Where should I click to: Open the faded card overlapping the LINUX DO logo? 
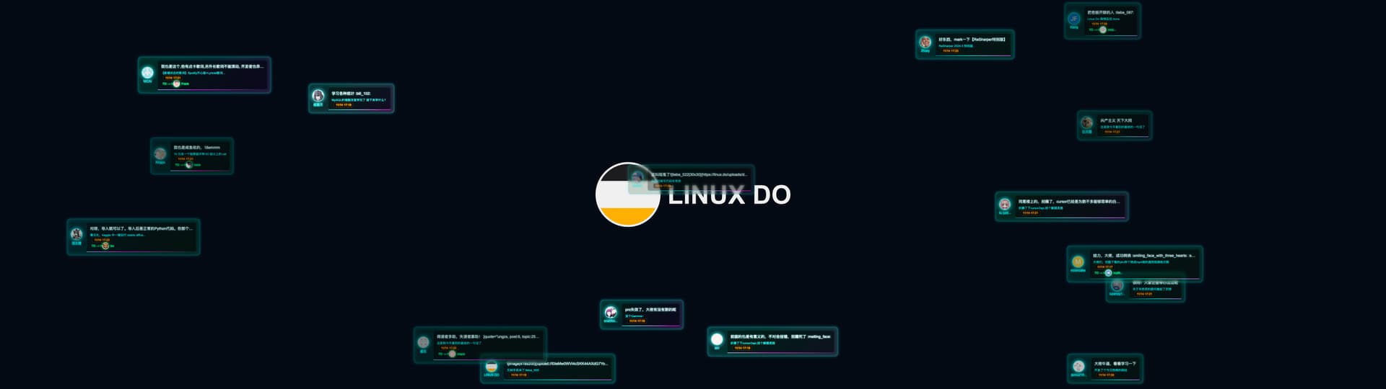click(690, 178)
